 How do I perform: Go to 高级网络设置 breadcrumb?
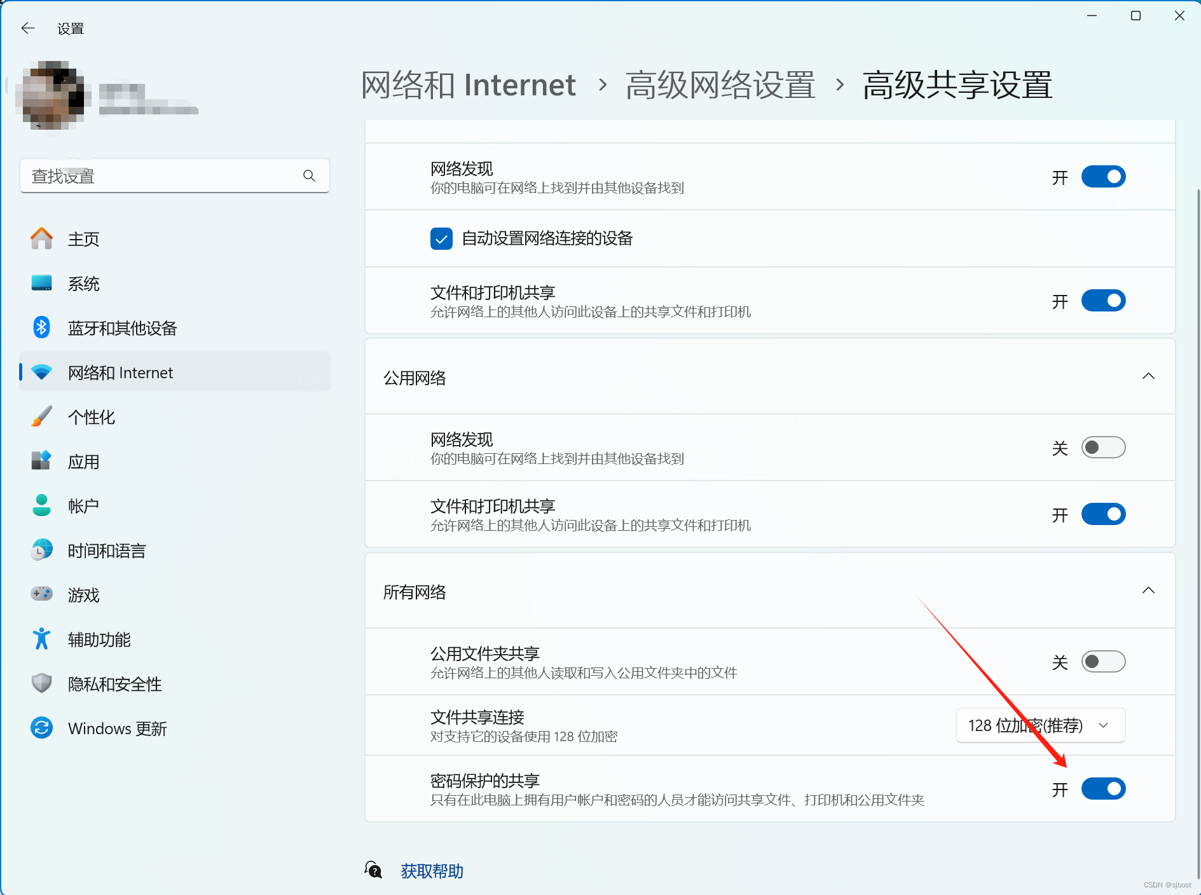720,85
